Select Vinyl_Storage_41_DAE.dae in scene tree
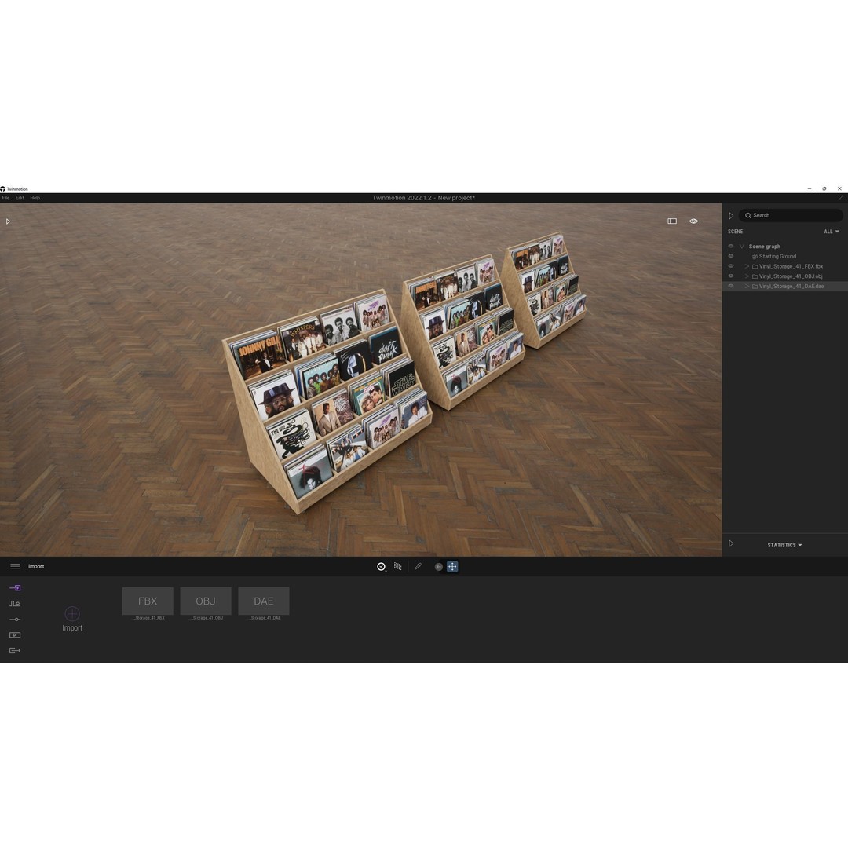This screenshot has height=848, width=848. pos(791,286)
